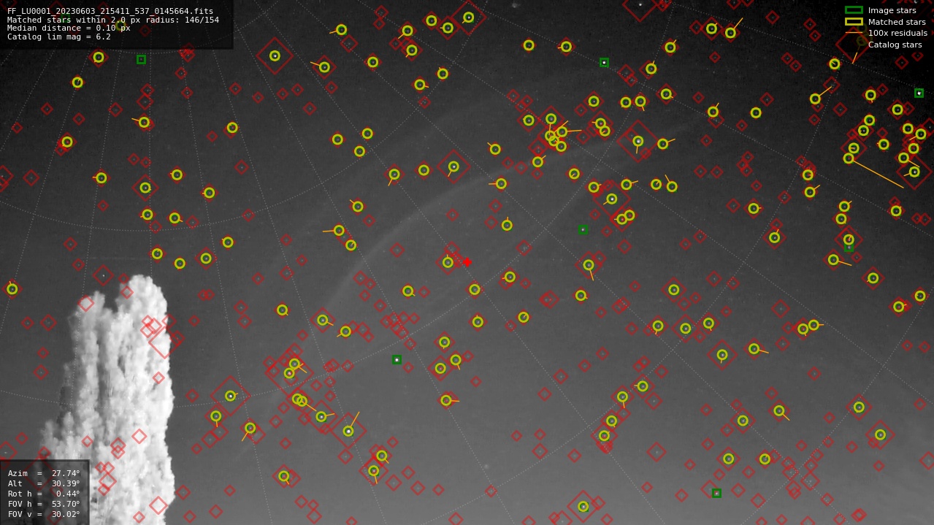
Task: Click the solid red field-center marker
Action: (467, 262)
